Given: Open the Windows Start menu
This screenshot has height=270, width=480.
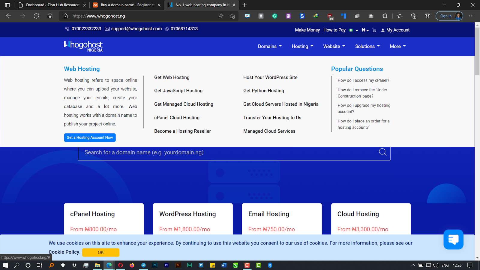Looking at the screenshot, I should tap(5, 265).
